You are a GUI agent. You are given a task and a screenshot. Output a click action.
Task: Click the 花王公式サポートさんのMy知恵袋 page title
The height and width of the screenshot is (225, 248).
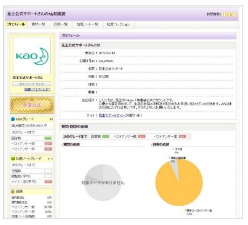[36, 14]
